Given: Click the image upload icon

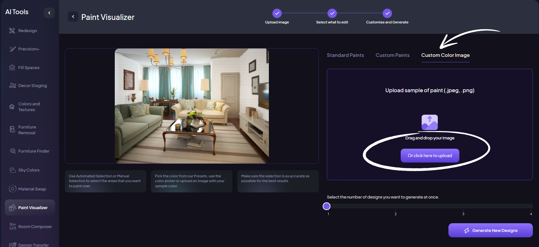Looking at the screenshot, I should (429, 122).
